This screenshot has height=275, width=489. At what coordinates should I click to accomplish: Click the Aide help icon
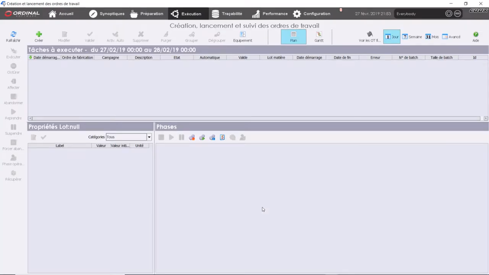[476, 34]
